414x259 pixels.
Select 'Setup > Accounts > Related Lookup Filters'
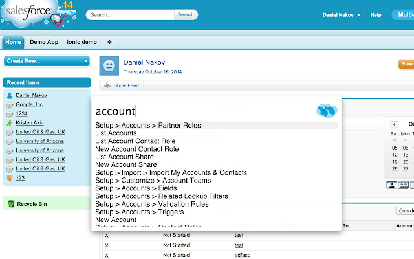(x=162, y=196)
